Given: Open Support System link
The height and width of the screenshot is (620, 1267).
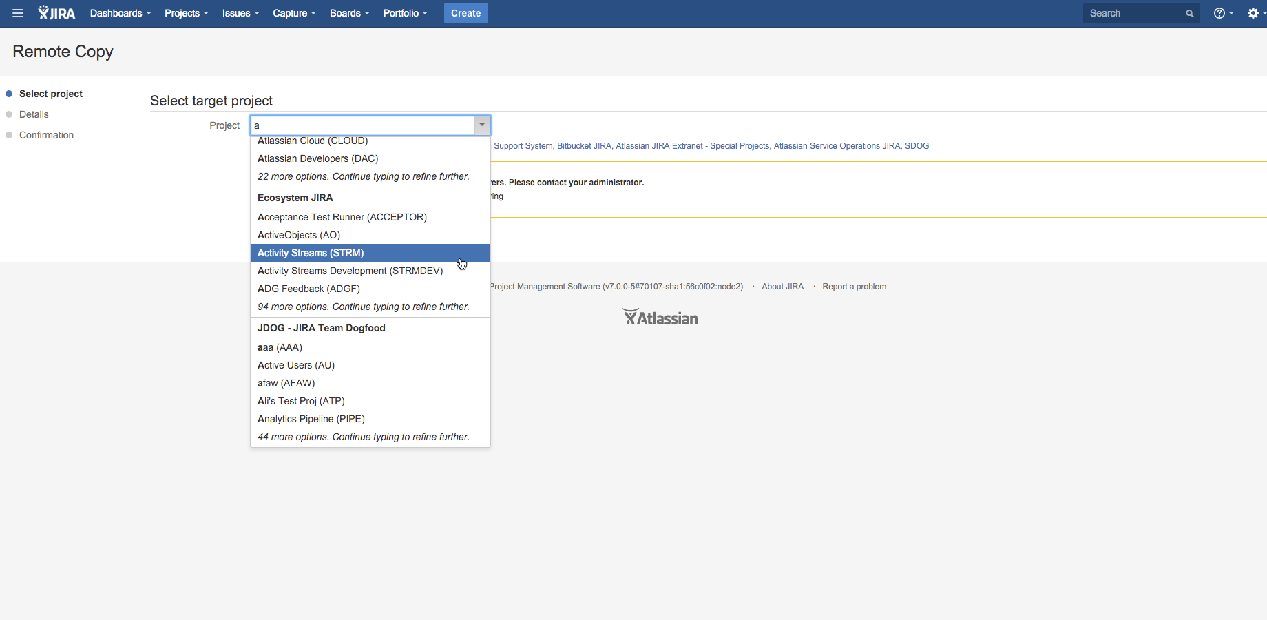Looking at the screenshot, I should pyautogui.click(x=523, y=146).
